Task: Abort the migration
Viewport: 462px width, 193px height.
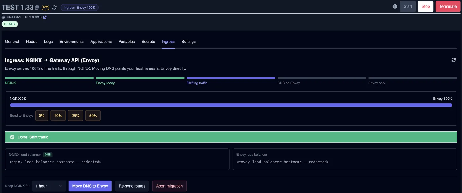Action: tap(169, 186)
